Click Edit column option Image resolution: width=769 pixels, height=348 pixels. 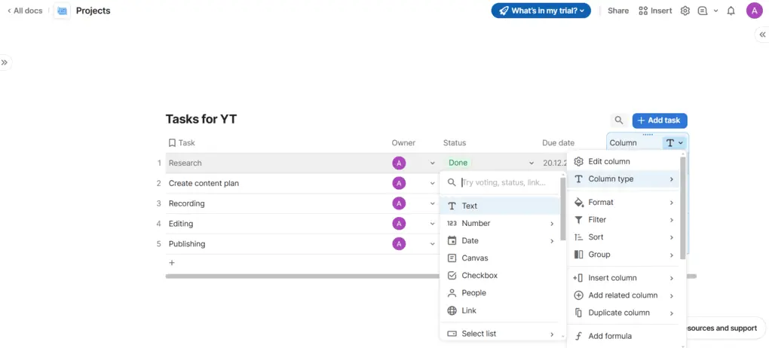pyautogui.click(x=623, y=161)
